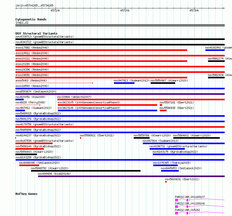
Task: Select nsv5854443 (Almarri2020) label
Action: coord(34,152)
